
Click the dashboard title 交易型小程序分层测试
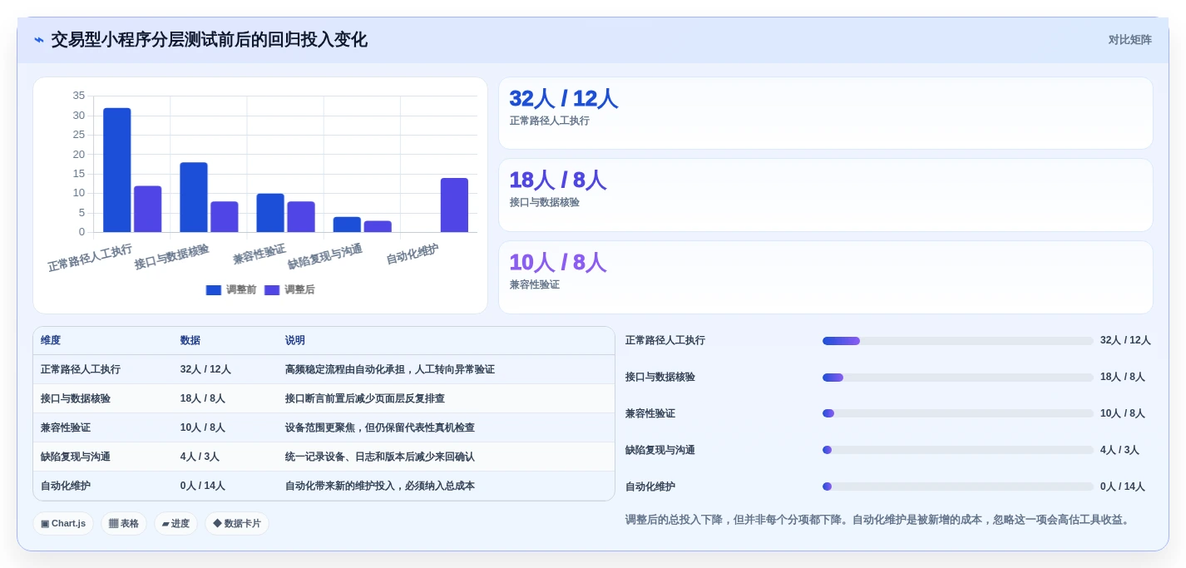209,40
